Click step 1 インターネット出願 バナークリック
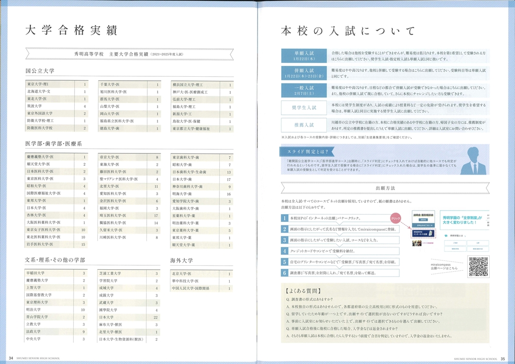This screenshot has width=515, height=364. pyautogui.click(x=340, y=218)
